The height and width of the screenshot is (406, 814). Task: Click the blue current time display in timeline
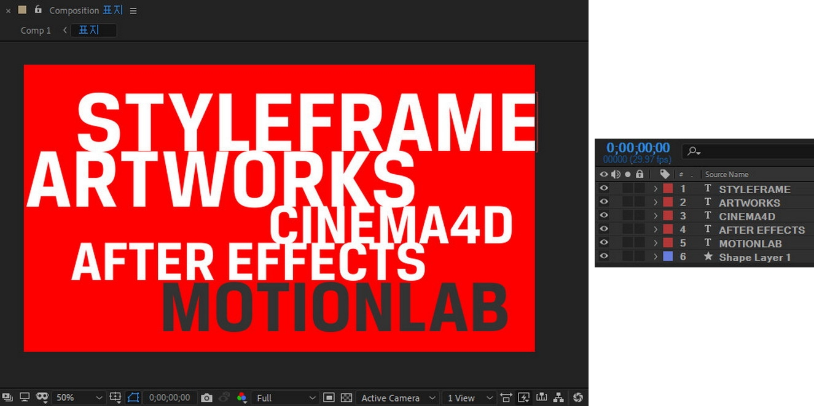click(x=638, y=148)
